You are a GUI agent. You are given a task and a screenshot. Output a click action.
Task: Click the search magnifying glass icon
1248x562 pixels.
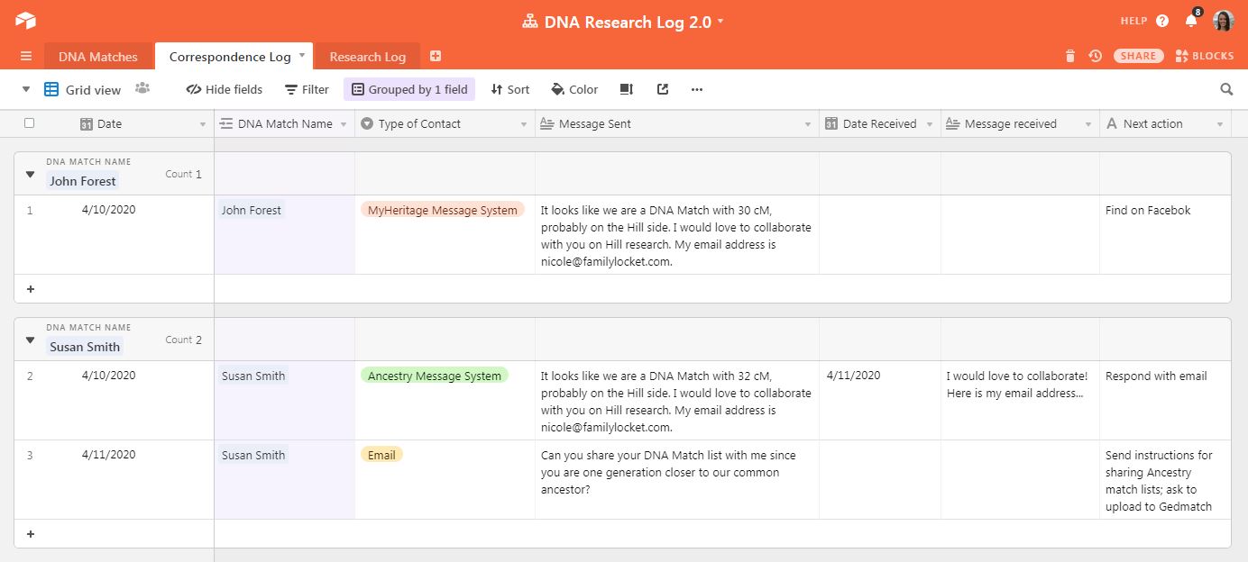[1226, 89]
